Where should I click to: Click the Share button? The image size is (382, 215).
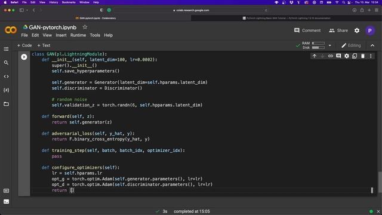(338, 30)
